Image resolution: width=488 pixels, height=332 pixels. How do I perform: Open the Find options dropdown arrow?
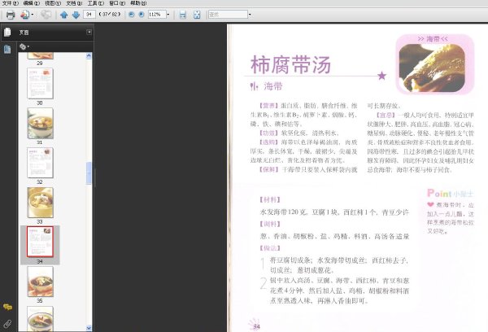point(250,15)
